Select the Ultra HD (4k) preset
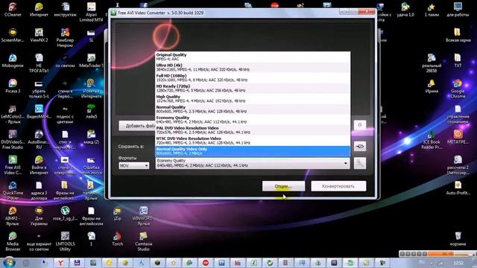 [253, 67]
